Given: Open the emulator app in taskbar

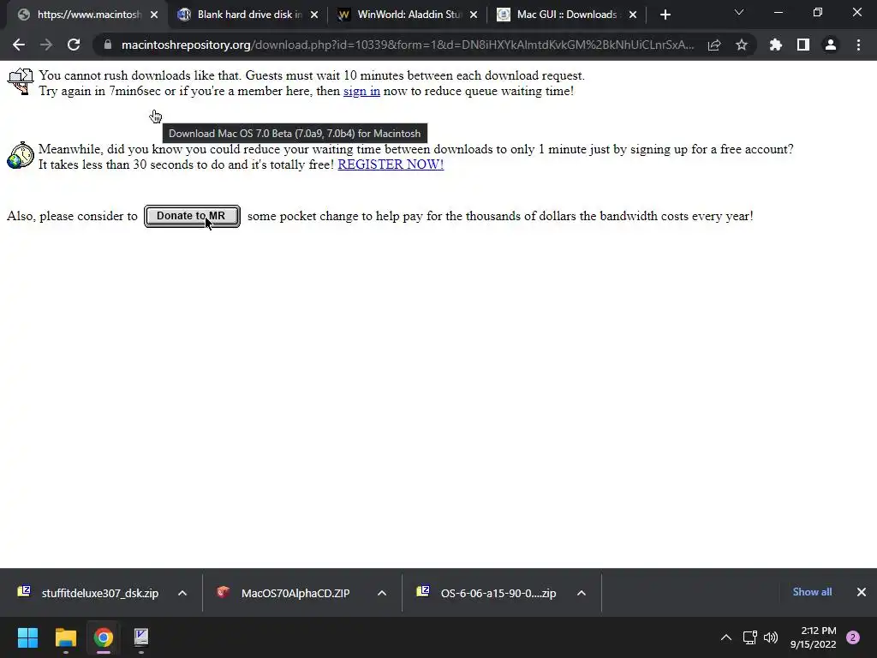Looking at the screenshot, I should (x=141, y=637).
